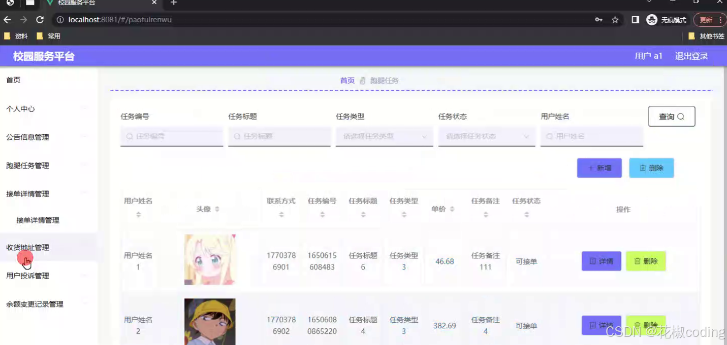
Task: Bookmark the page using the star icon
Action: point(615,20)
